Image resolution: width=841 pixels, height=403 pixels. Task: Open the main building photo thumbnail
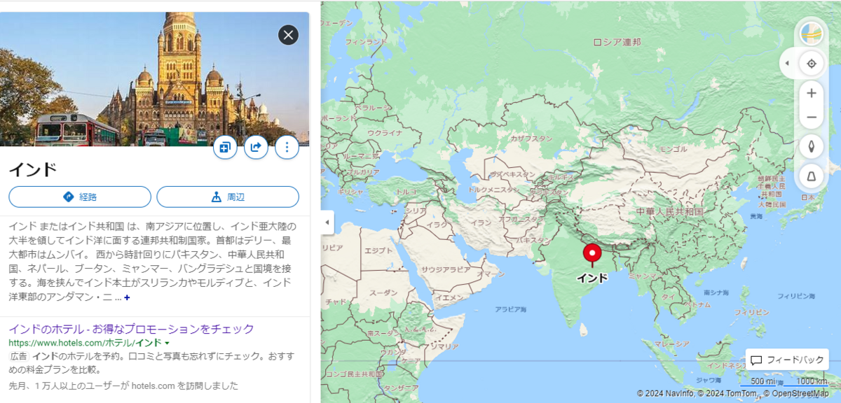(154, 79)
